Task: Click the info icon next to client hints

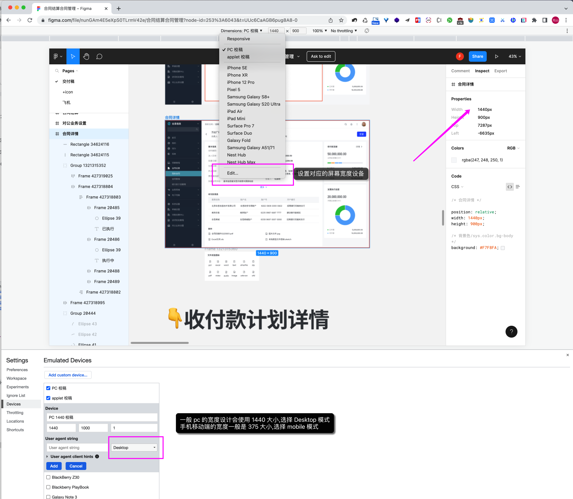Action: 97,456
